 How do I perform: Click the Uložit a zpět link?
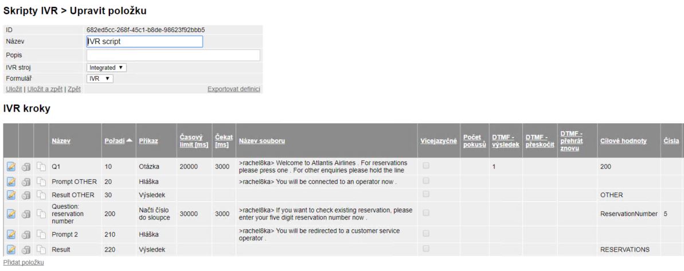pos(45,89)
